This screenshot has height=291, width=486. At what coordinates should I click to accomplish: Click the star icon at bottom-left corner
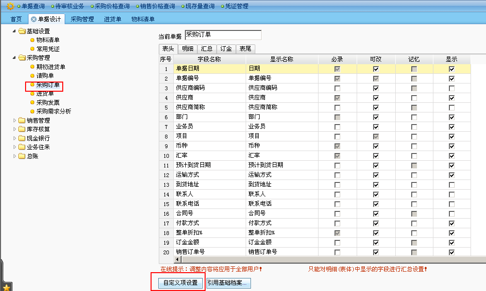coord(6,287)
